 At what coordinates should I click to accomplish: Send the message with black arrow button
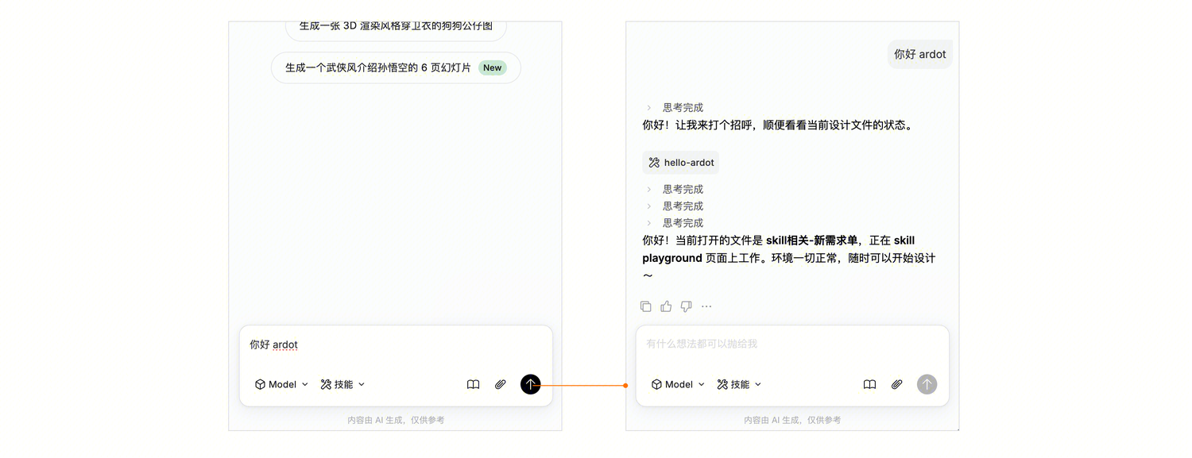pos(530,384)
